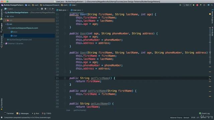Collapse all in Project panel toolbar
The image size is (214, 120).
(x=45, y=9)
